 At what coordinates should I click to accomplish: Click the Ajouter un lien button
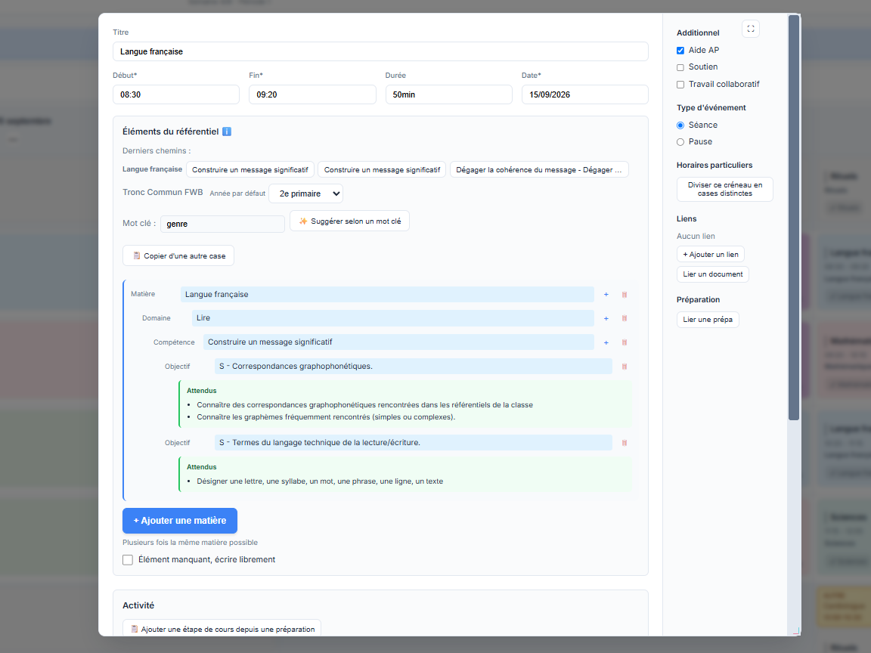point(711,254)
